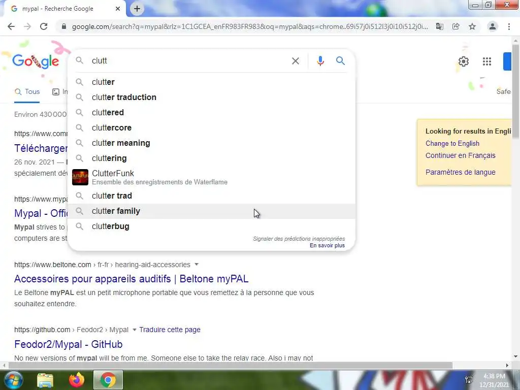Open File Explorer from taskbar
Screen dimensions: 520x390
pyautogui.click(x=45, y=380)
